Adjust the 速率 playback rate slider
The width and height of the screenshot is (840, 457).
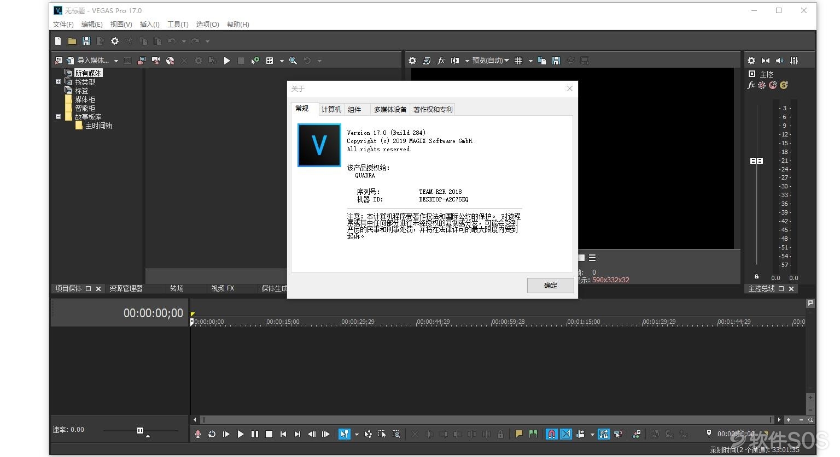[141, 431]
